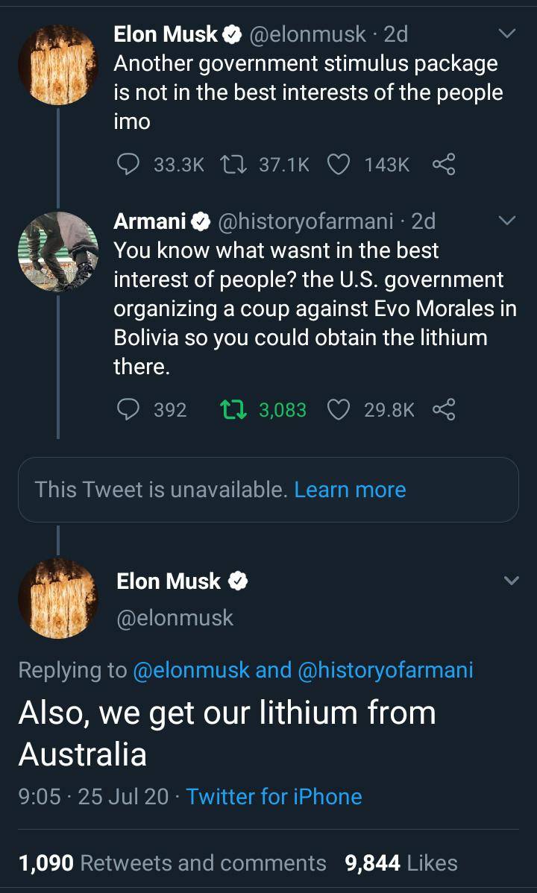This screenshot has width=537, height=893.
Task: Undo the green retweet on Armani's reply
Action: tap(232, 408)
